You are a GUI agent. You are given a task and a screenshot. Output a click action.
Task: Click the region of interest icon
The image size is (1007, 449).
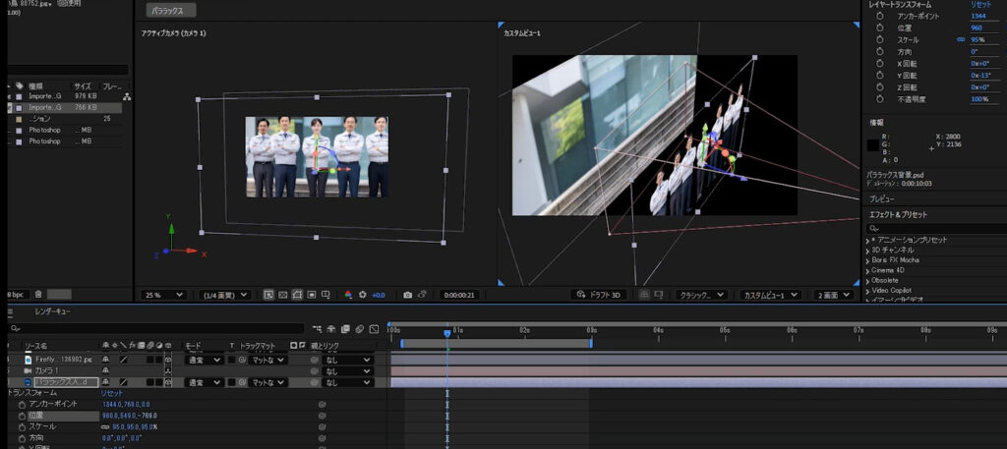(311, 295)
